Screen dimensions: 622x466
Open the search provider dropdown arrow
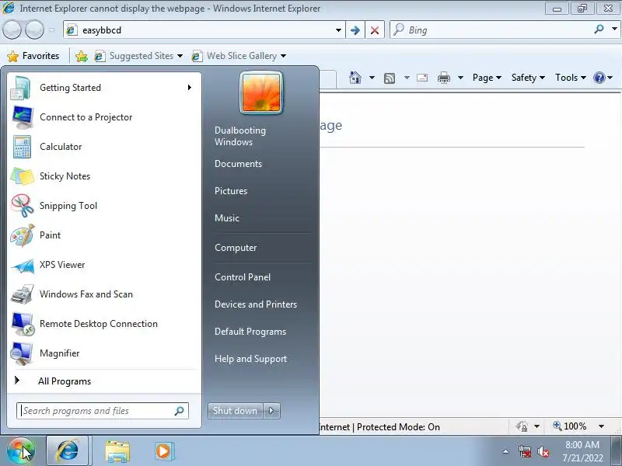(x=614, y=29)
